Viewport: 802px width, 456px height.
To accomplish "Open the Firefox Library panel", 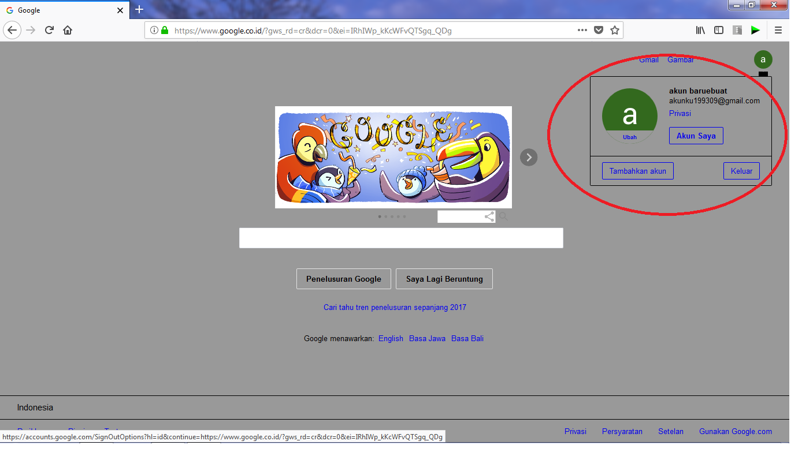I will pyautogui.click(x=700, y=29).
